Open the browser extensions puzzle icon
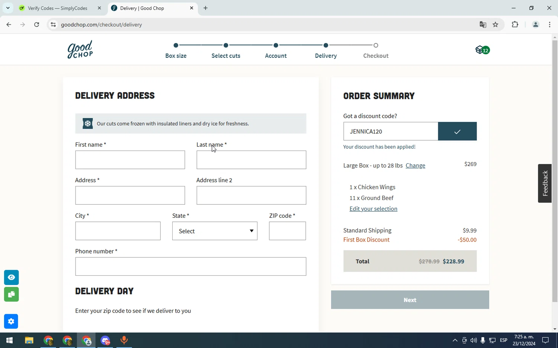This screenshot has width=558, height=348. [x=515, y=24]
